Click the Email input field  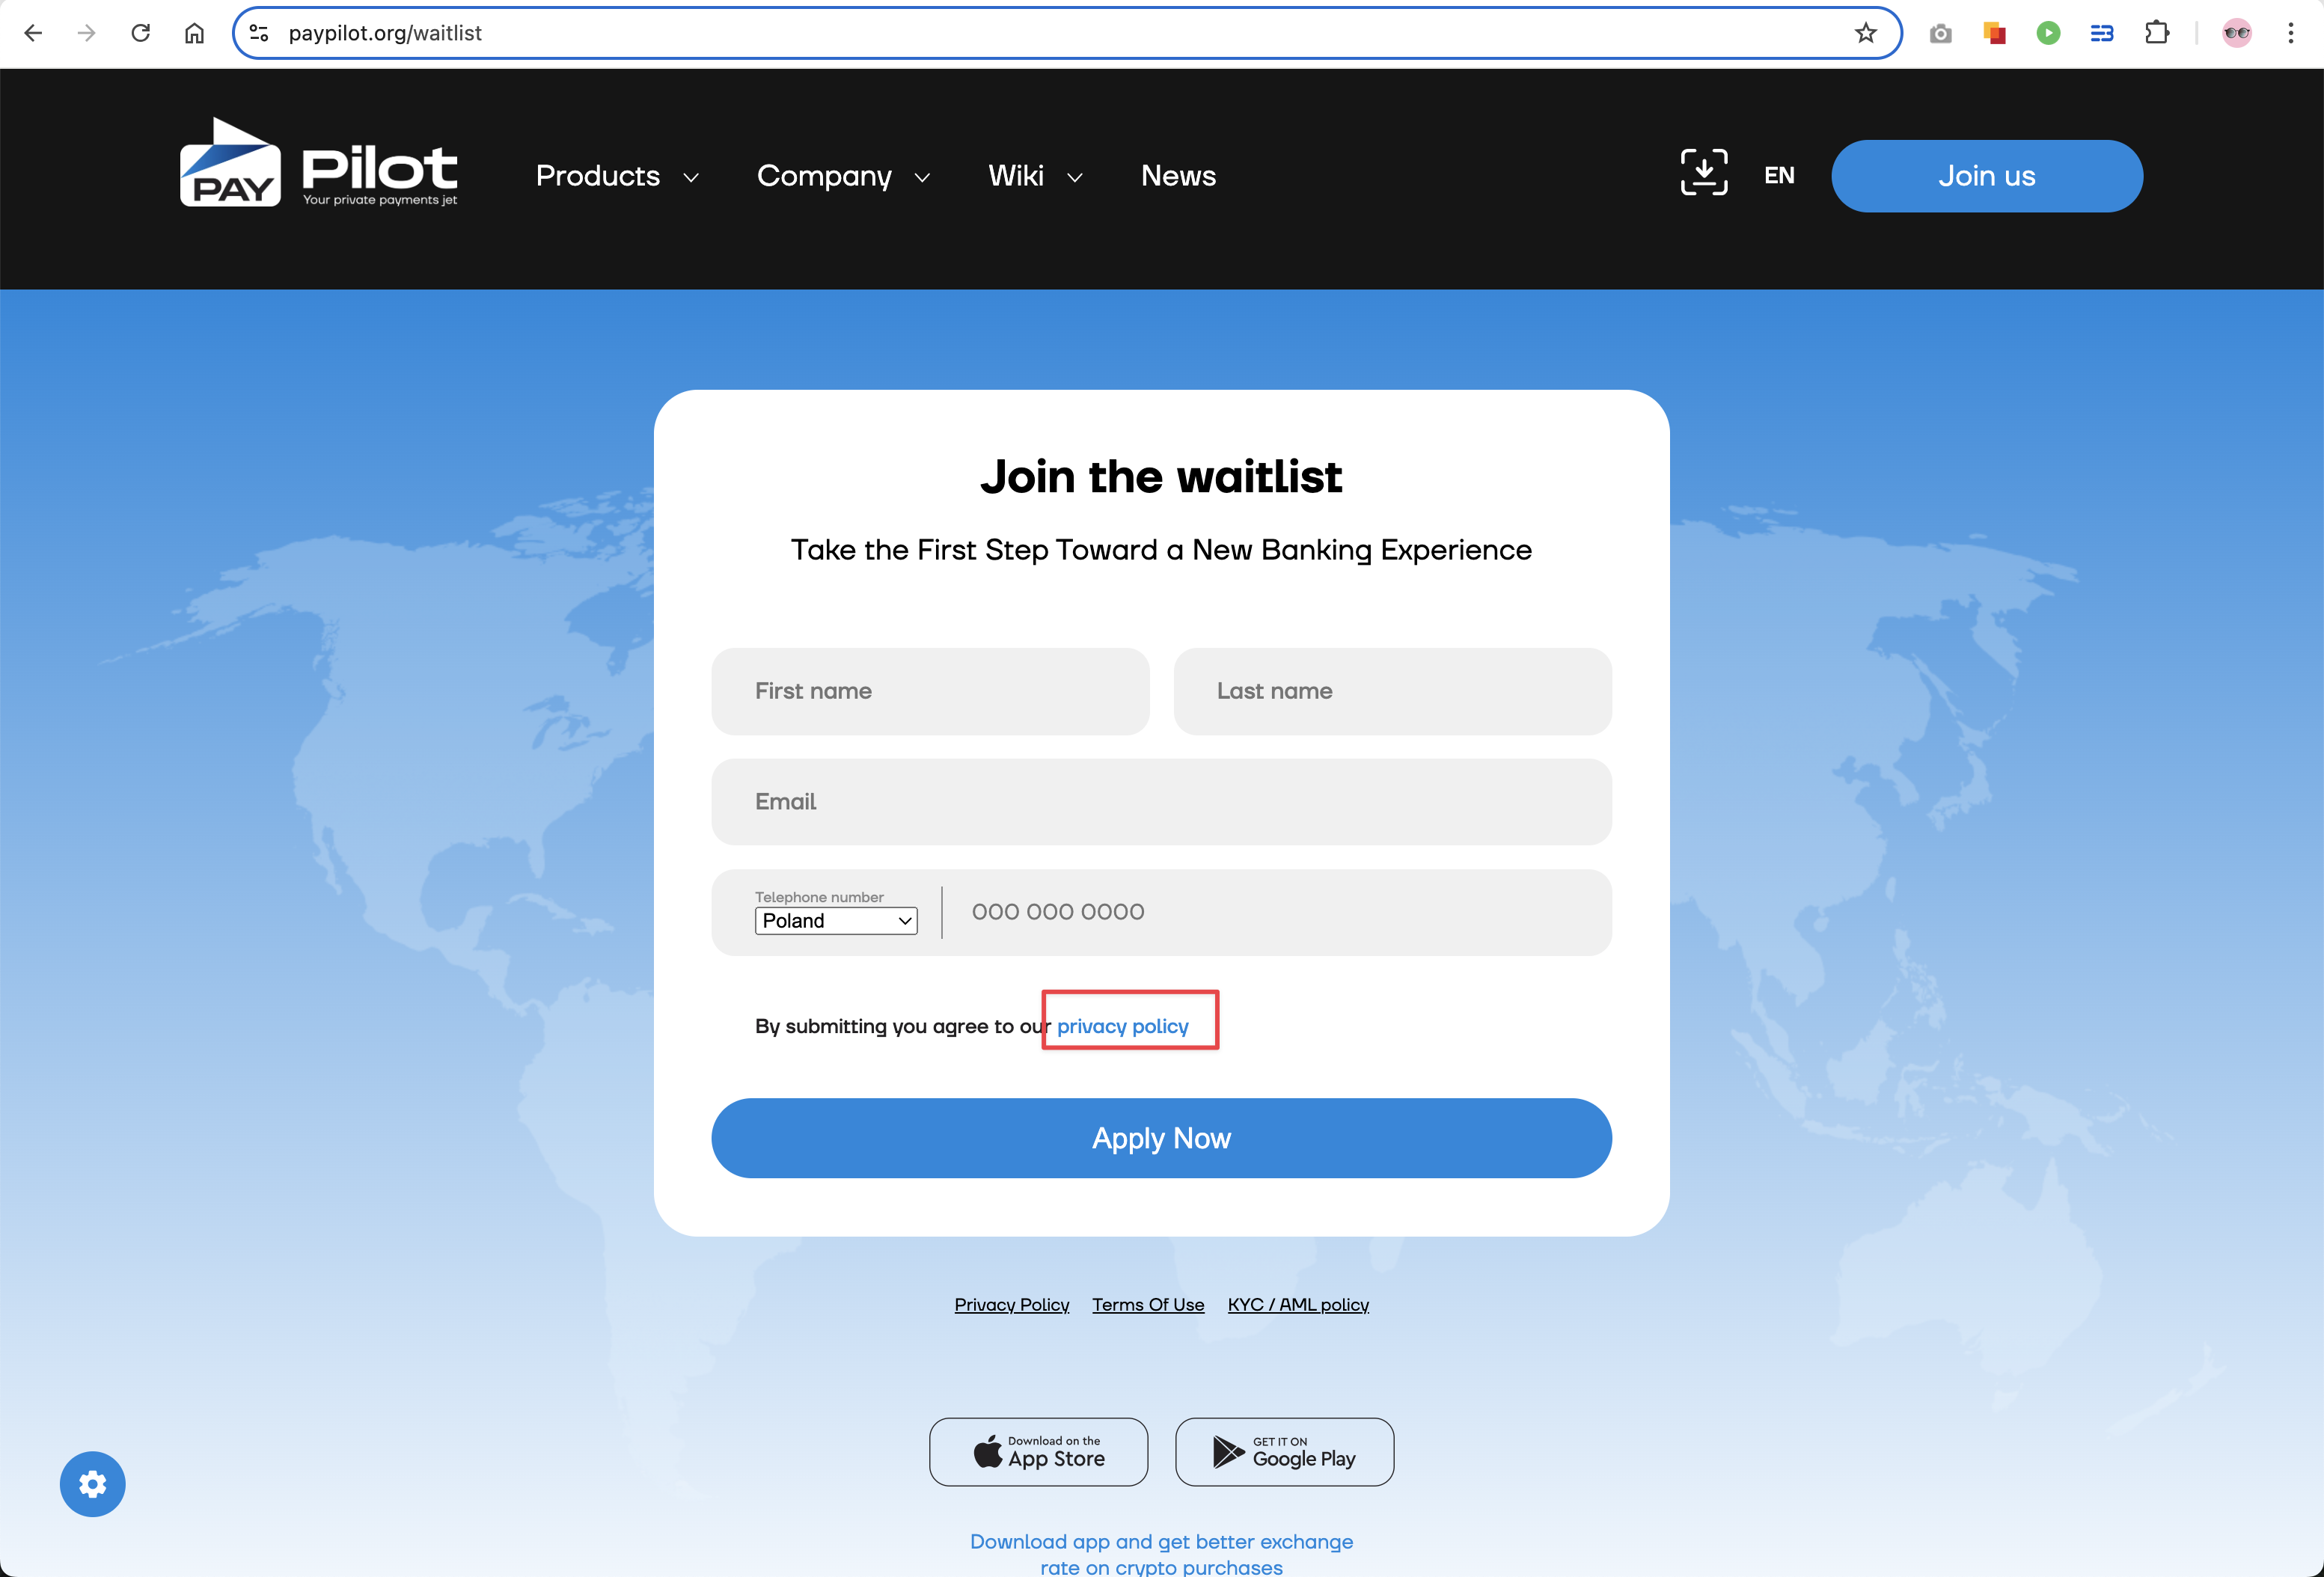tap(1161, 802)
